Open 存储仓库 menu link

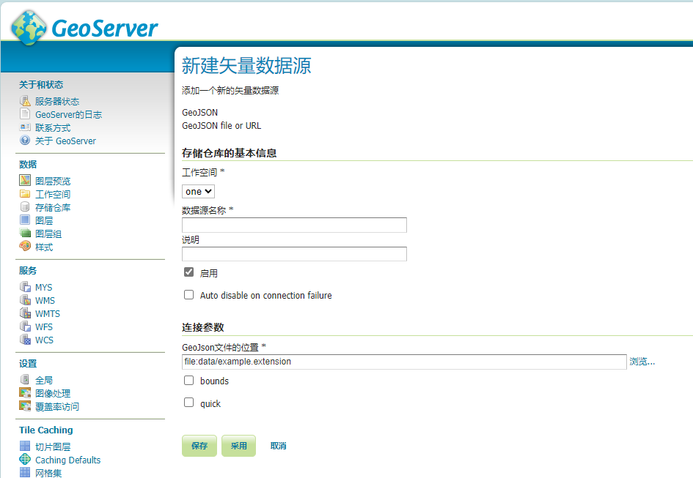(x=53, y=207)
